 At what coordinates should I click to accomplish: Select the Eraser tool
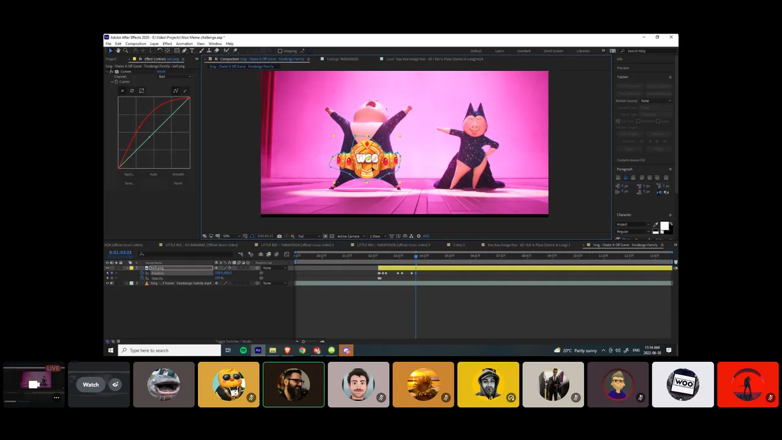[217, 51]
